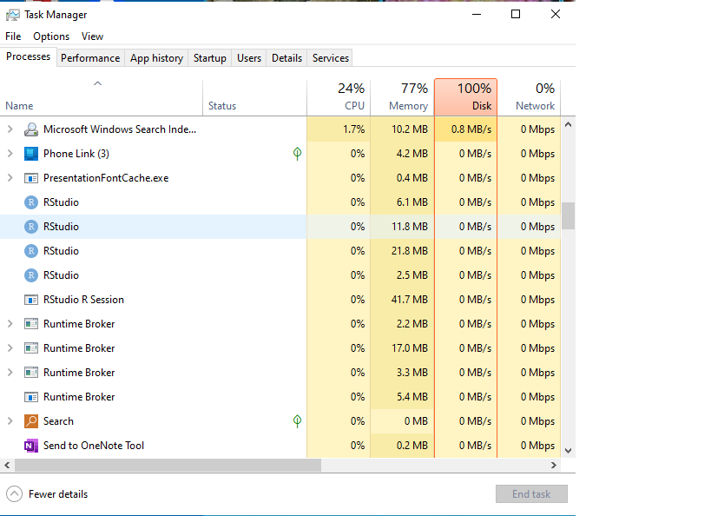Click the 41.7 MB memory value
The image size is (711, 516).
click(410, 300)
